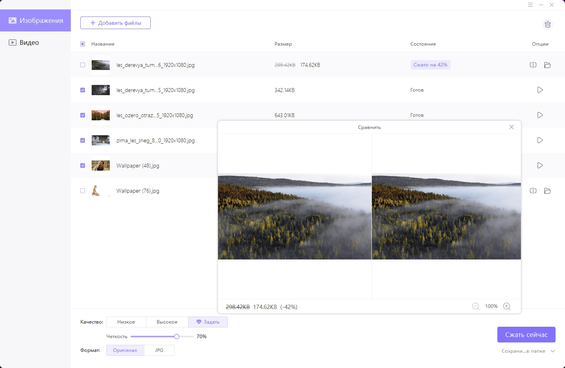Click thumbnail of les_derevya_tum...6 file
The height and width of the screenshot is (368, 565).
101,65
